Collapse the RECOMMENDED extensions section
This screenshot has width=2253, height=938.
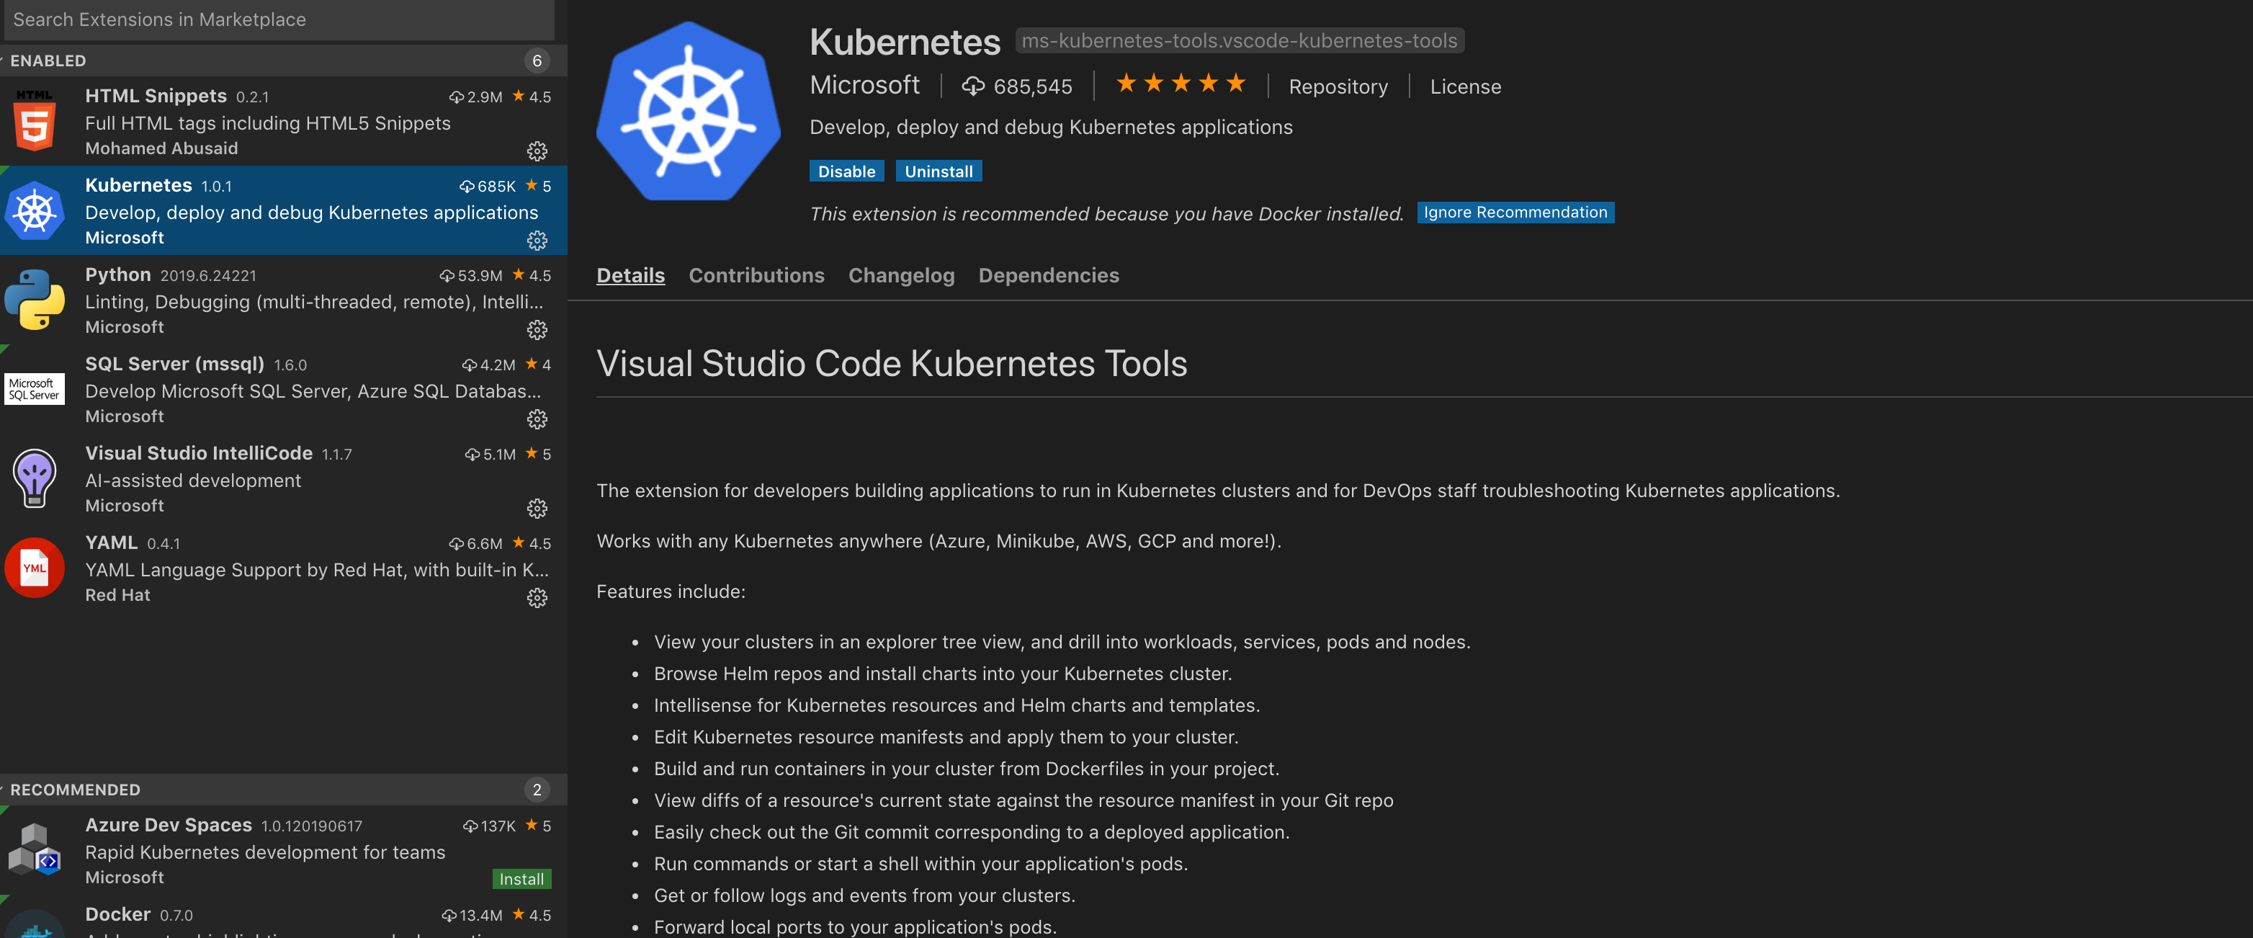click(x=74, y=790)
